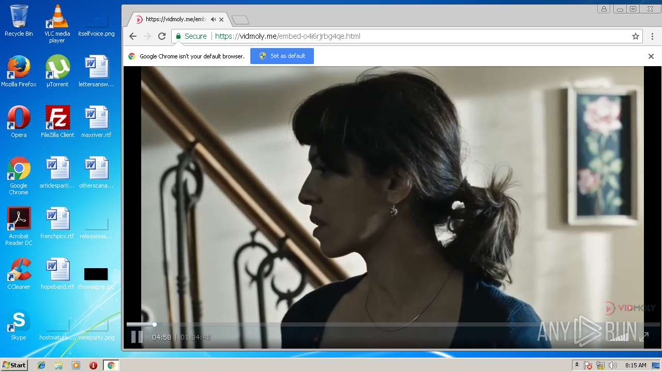Viewport: 662px width, 372px height.
Task: Dismiss the default browser notification bar
Action: [x=651, y=56]
